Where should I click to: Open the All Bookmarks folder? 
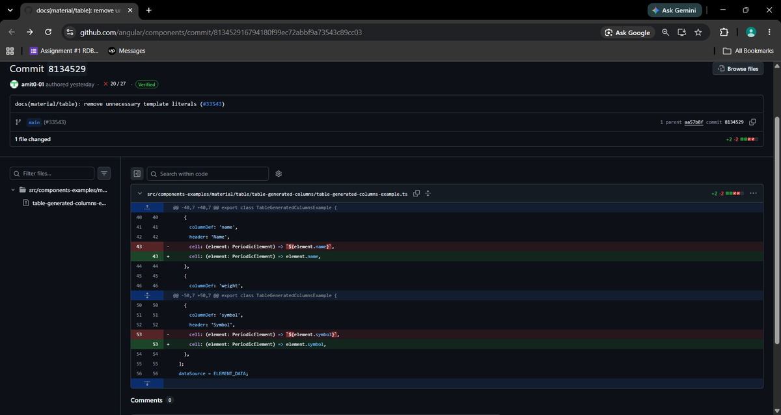748,51
